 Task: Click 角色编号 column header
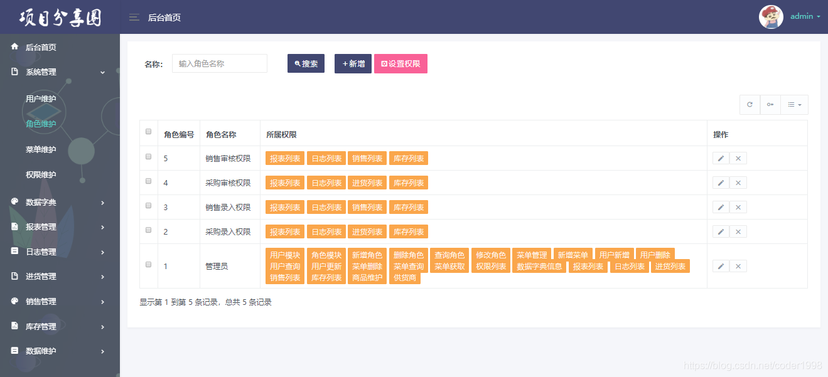pyautogui.click(x=179, y=134)
